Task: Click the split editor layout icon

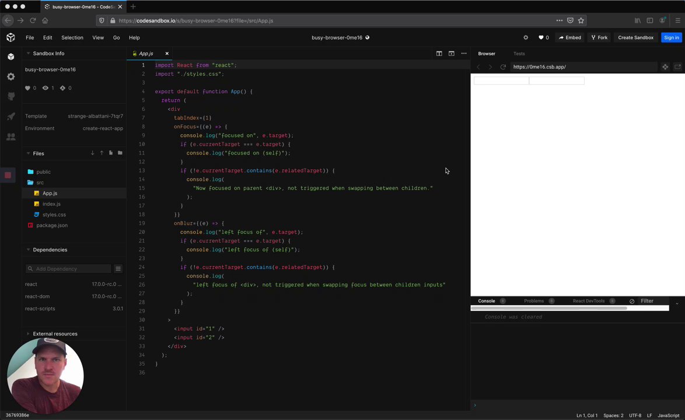Action: (x=439, y=54)
